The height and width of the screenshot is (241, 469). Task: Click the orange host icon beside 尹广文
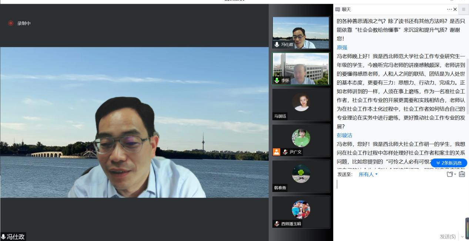point(277,152)
